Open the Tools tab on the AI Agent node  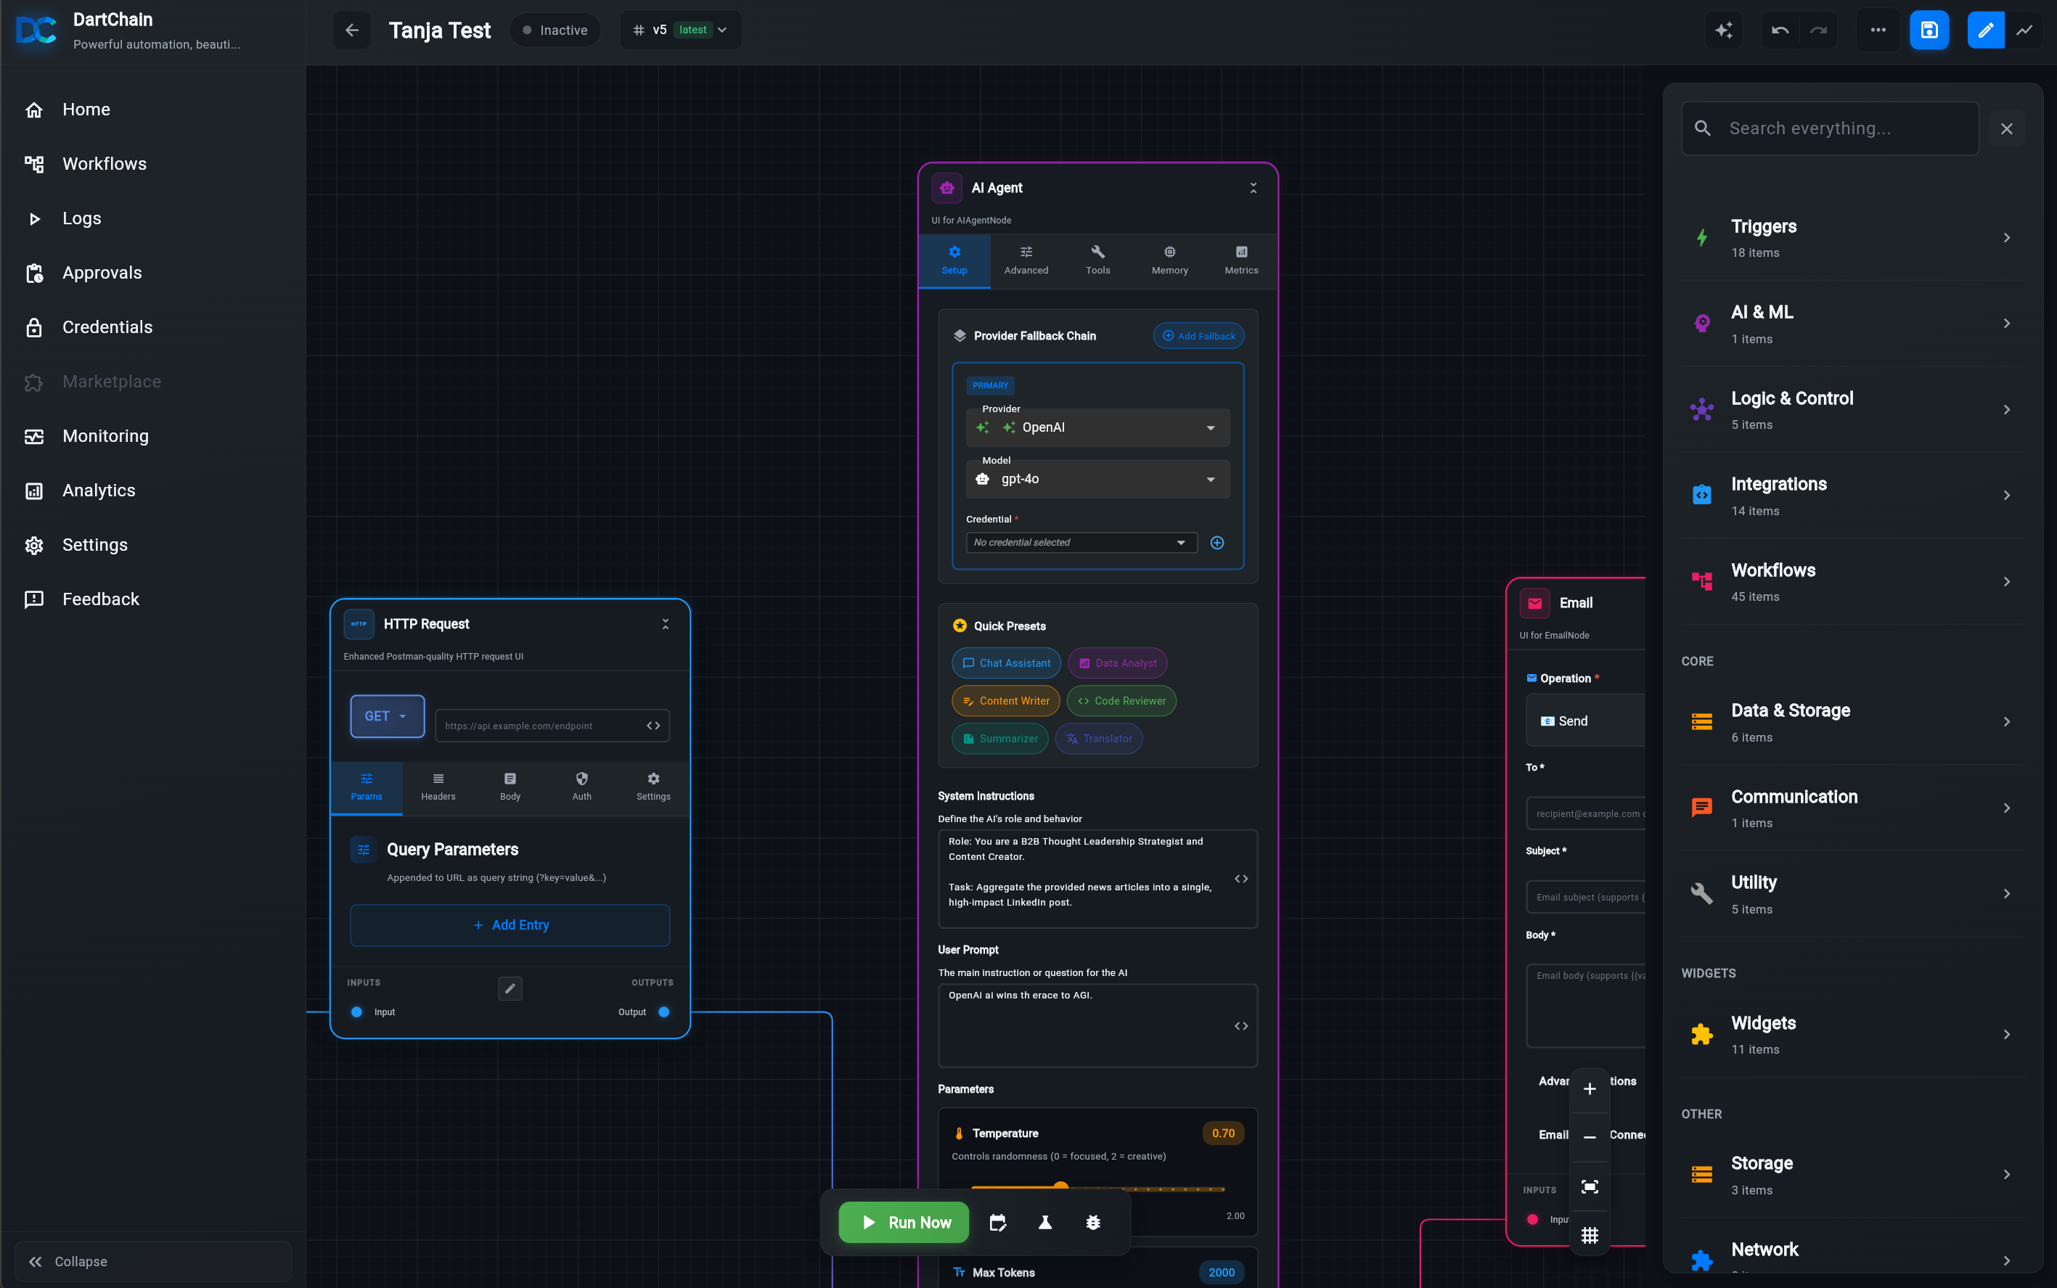(x=1097, y=260)
